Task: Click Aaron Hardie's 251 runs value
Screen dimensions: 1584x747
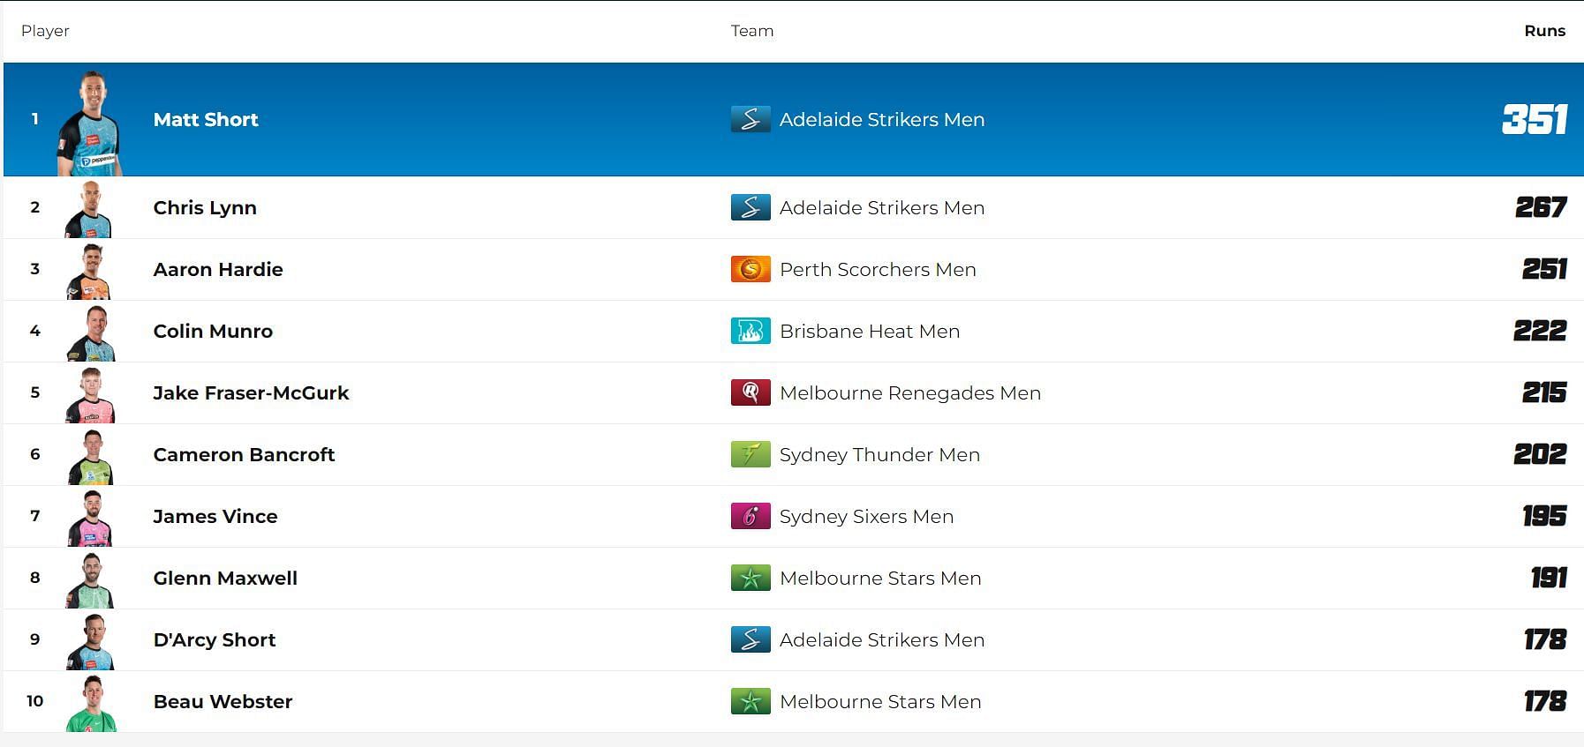Action: [x=1544, y=269]
